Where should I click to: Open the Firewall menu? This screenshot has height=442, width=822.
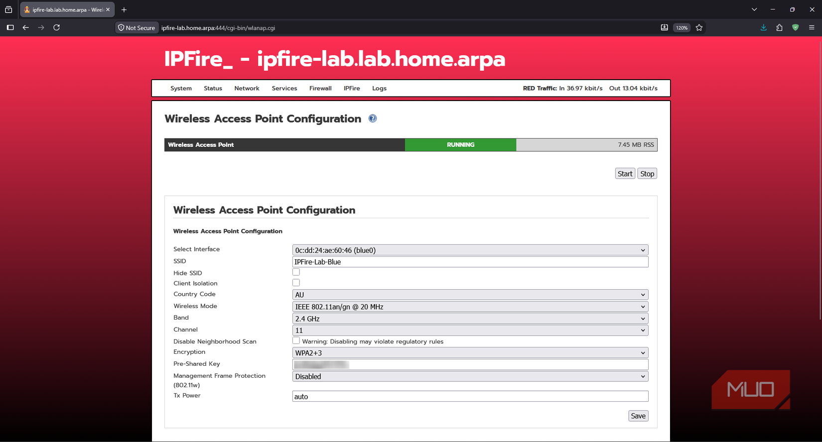(x=320, y=89)
